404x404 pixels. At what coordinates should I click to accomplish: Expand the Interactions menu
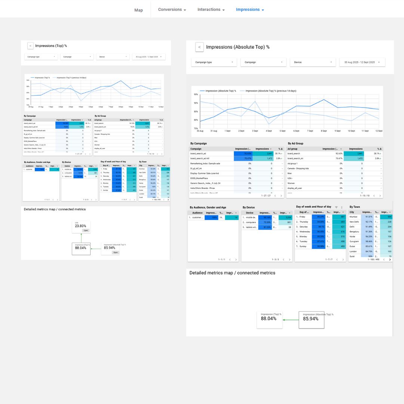coord(211,10)
